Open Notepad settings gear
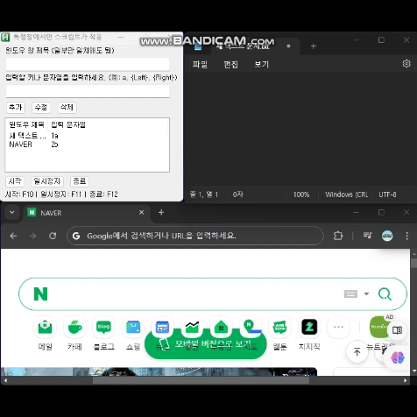 (406, 64)
